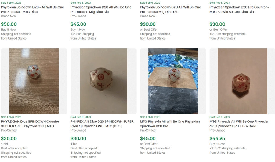Click the die photo with the blue floral cloth

(x=173, y=81)
